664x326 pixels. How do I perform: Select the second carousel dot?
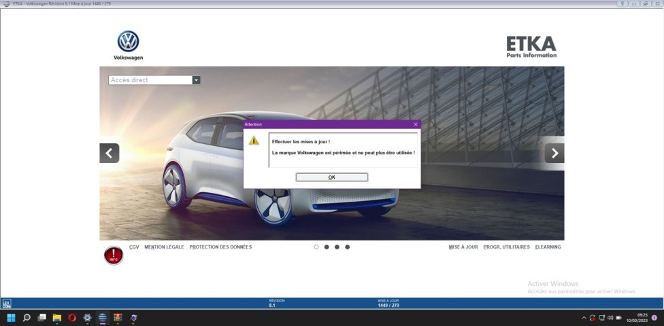327,247
